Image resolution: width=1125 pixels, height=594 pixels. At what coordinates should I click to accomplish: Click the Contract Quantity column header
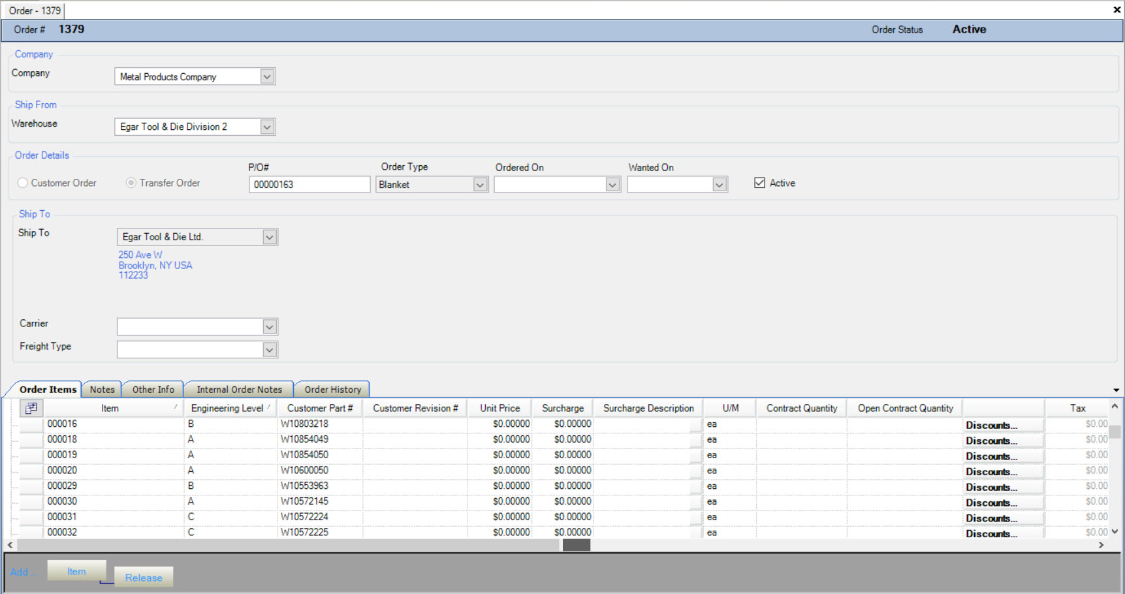point(802,408)
